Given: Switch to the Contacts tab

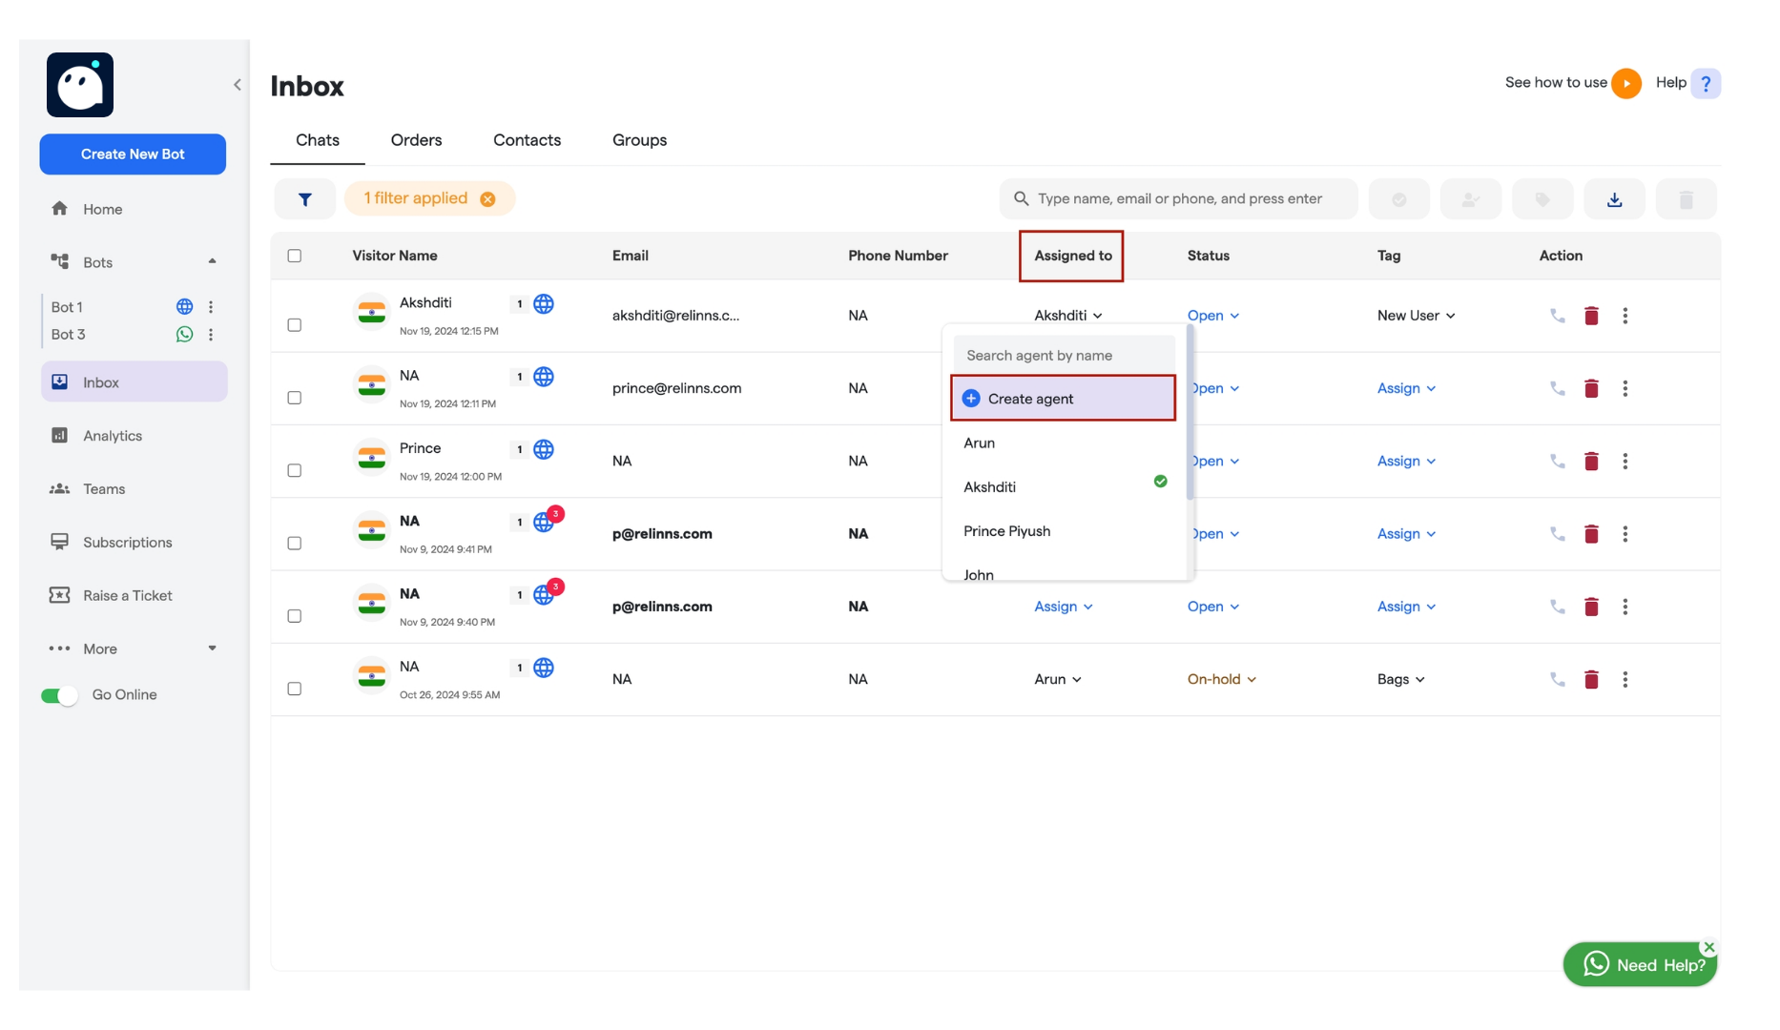Looking at the screenshot, I should point(527,140).
